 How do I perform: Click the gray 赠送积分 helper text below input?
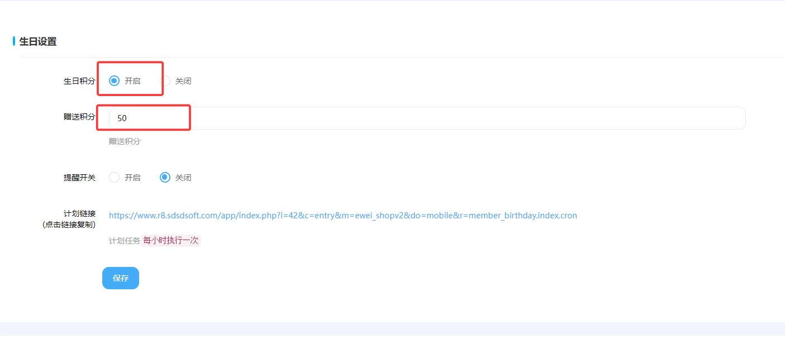(125, 142)
